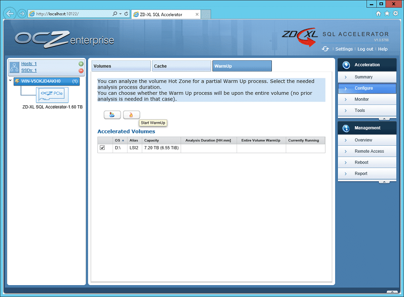This screenshot has width=404, height=297.
Task: Click the lightning icon on the WIN-V5OKJD4AKH0 host
Action: coord(17,81)
